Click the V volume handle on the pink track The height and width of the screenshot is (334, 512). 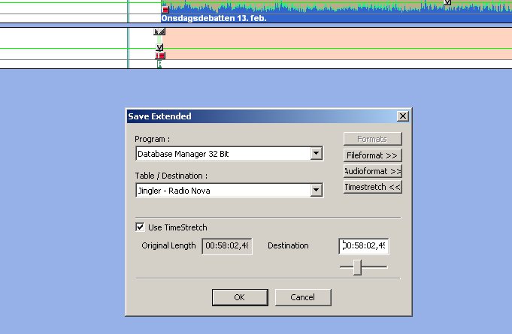(159, 47)
